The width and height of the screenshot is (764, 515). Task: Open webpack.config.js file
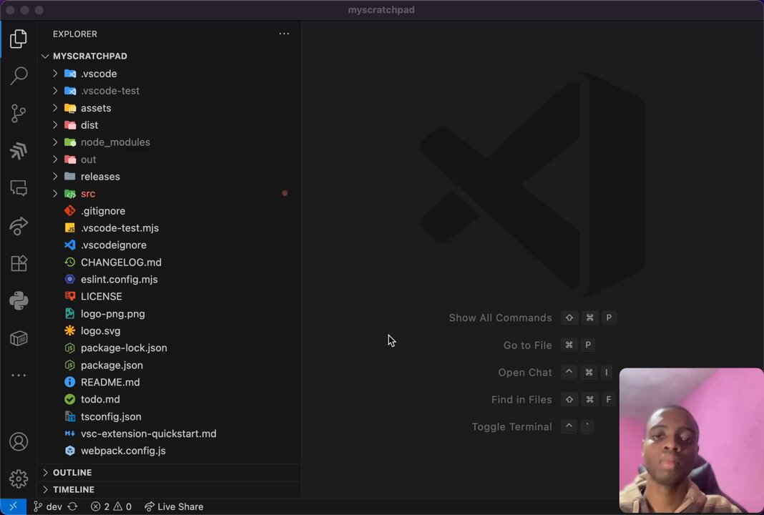coord(169,451)
